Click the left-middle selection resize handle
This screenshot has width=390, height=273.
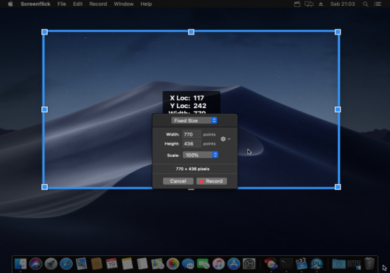(x=45, y=109)
